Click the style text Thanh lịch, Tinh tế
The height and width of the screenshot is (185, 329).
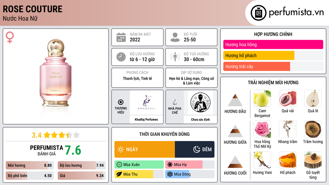click(138, 78)
